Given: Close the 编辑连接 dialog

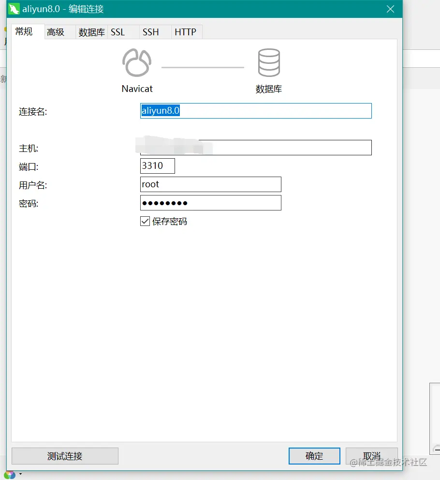Looking at the screenshot, I should (390, 9).
